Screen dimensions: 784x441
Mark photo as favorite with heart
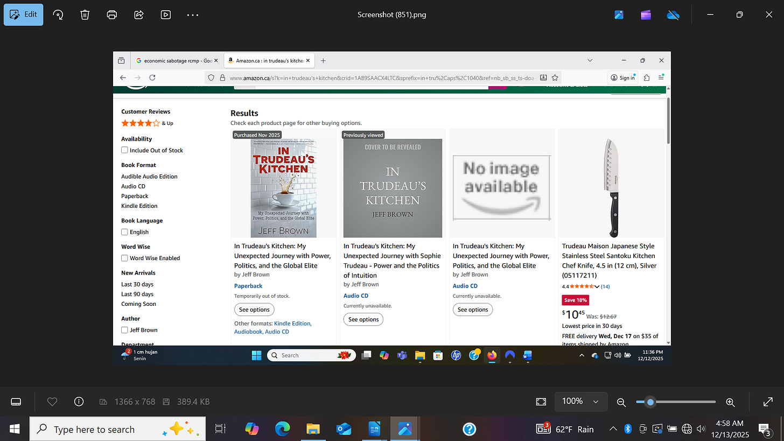point(52,402)
